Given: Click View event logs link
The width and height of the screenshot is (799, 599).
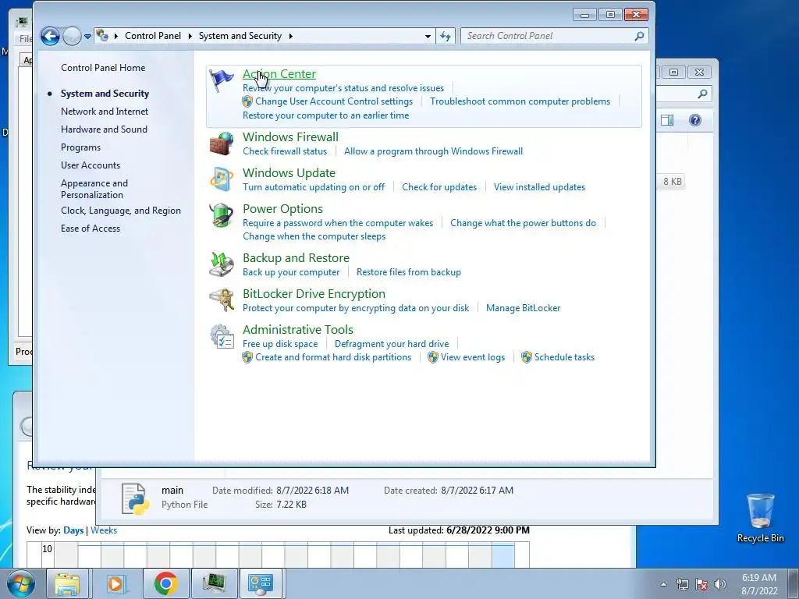Looking at the screenshot, I should pyautogui.click(x=472, y=357).
